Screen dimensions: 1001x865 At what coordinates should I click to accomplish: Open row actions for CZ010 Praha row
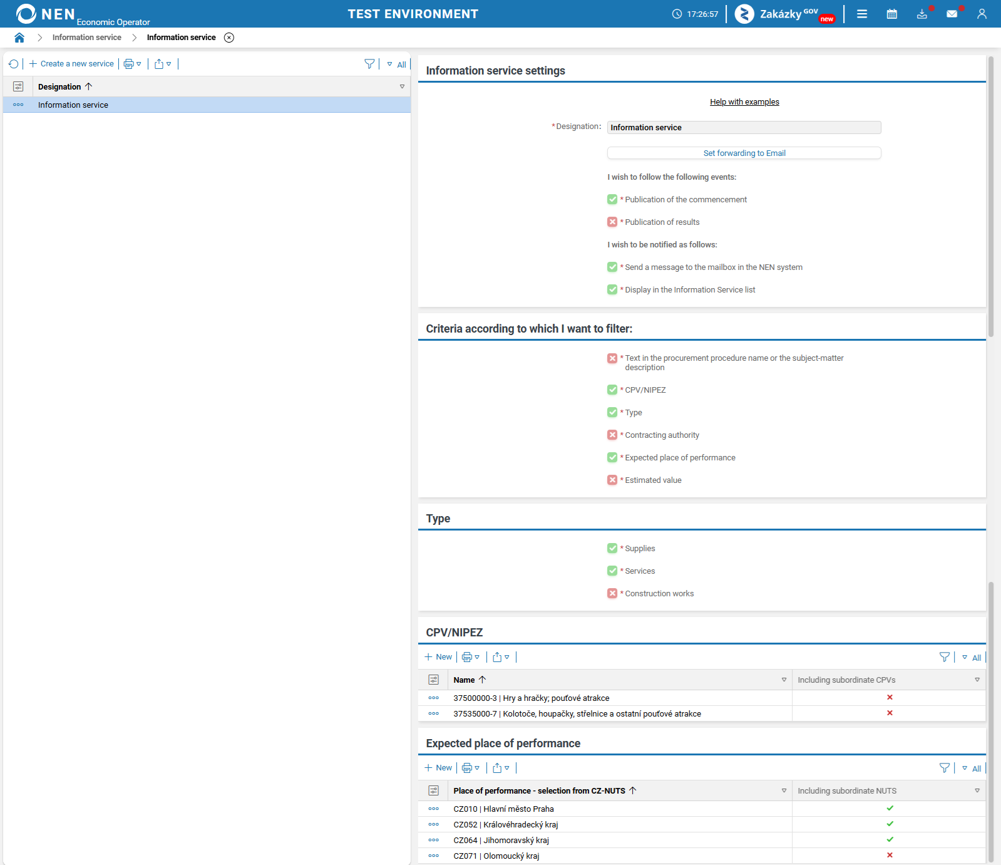[x=433, y=809]
